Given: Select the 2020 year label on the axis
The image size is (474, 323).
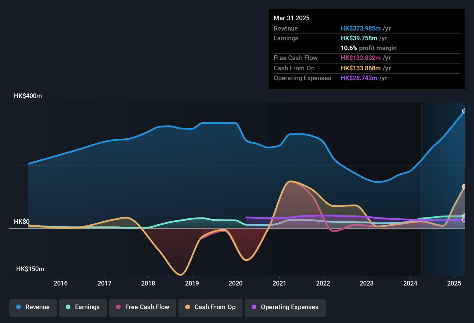Looking at the screenshot, I should [x=236, y=283].
